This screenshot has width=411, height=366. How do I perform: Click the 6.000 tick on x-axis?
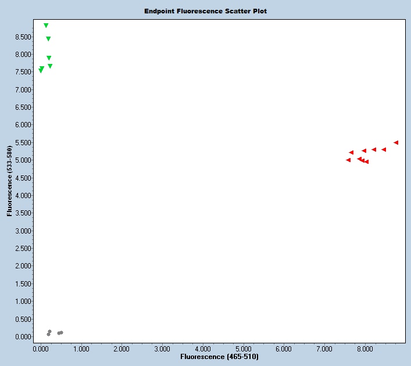point(284,349)
